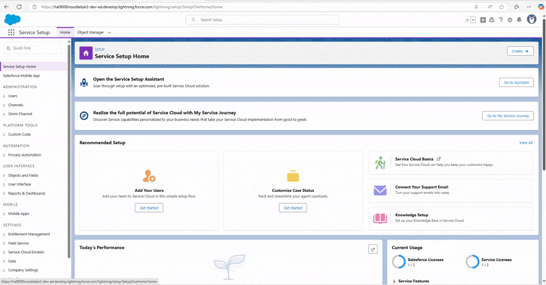Click the Service Cloud Basics hiker icon
Viewport: 546px width, 285px height.
pos(380,163)
